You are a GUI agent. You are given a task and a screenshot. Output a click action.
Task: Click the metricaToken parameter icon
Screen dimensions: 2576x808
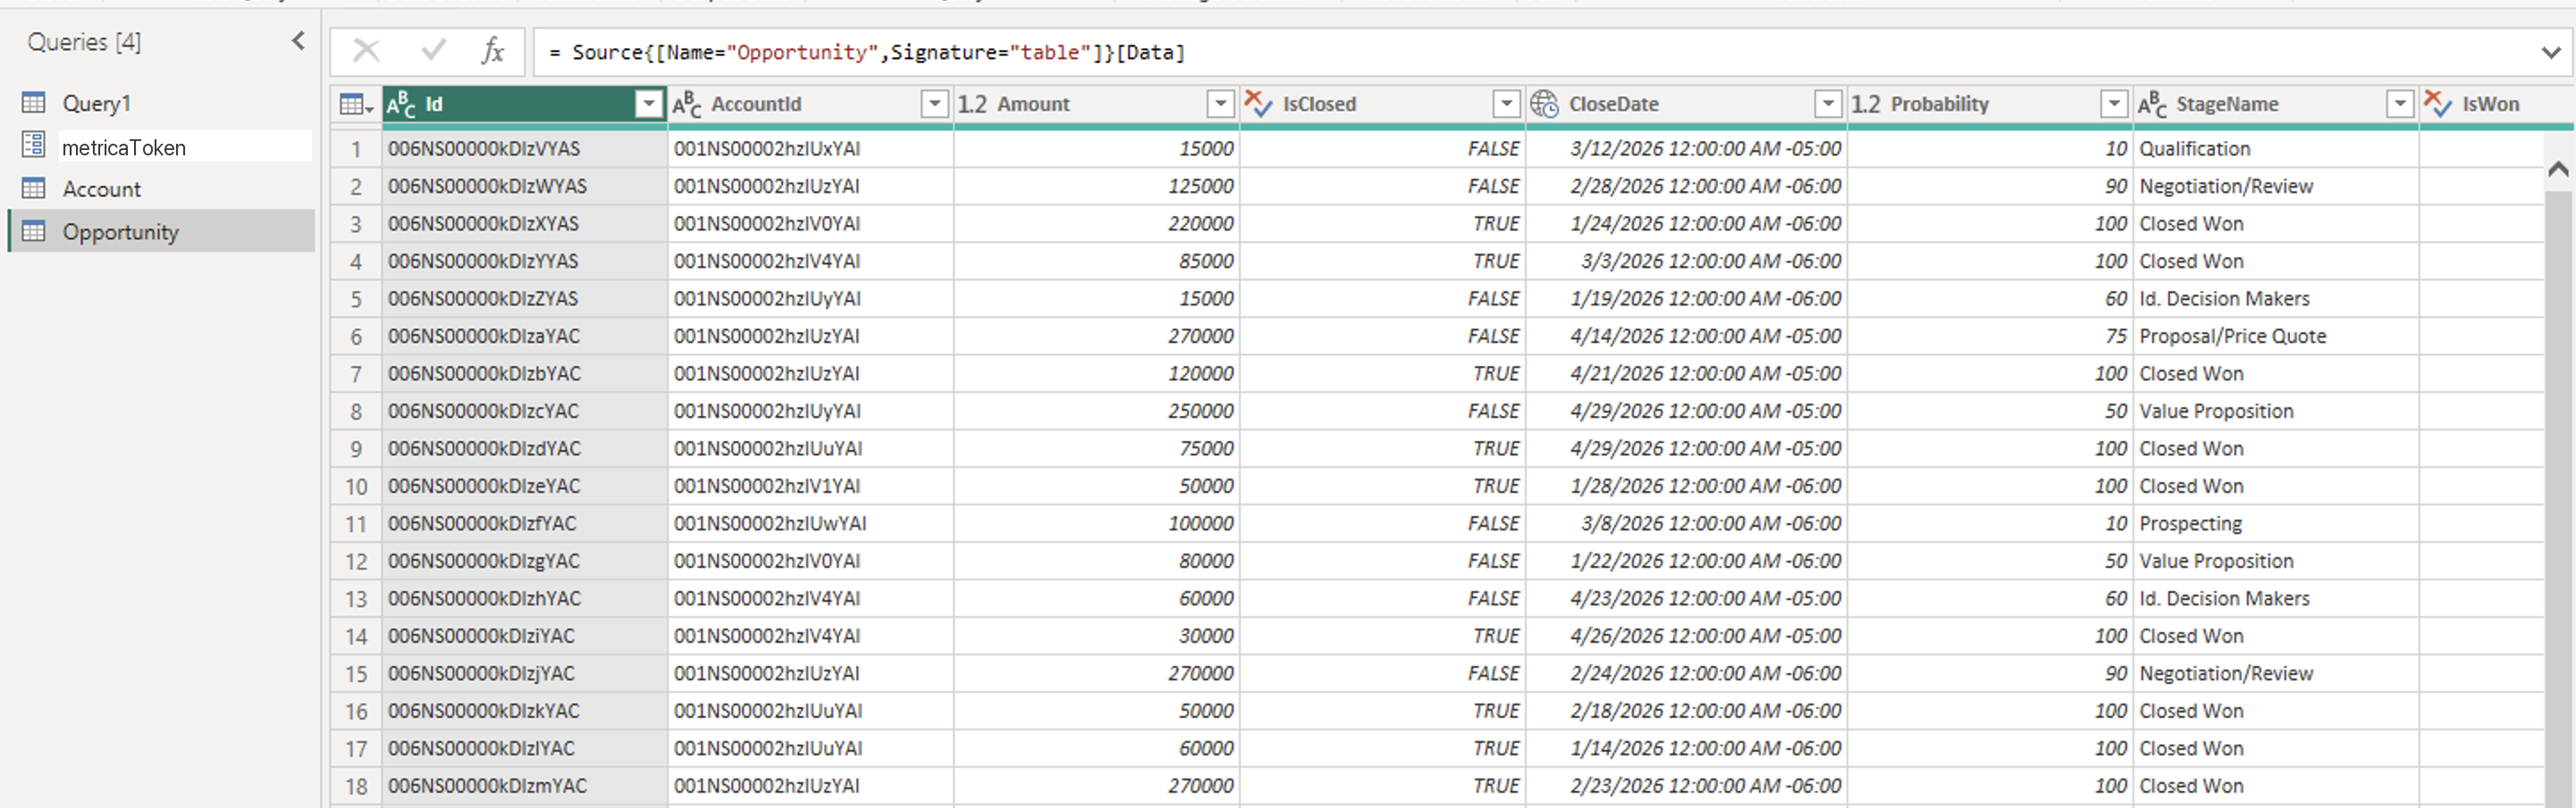[x=34, y=146]
